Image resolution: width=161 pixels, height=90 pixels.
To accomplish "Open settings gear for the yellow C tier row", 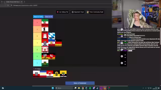I will pos(122,43).
